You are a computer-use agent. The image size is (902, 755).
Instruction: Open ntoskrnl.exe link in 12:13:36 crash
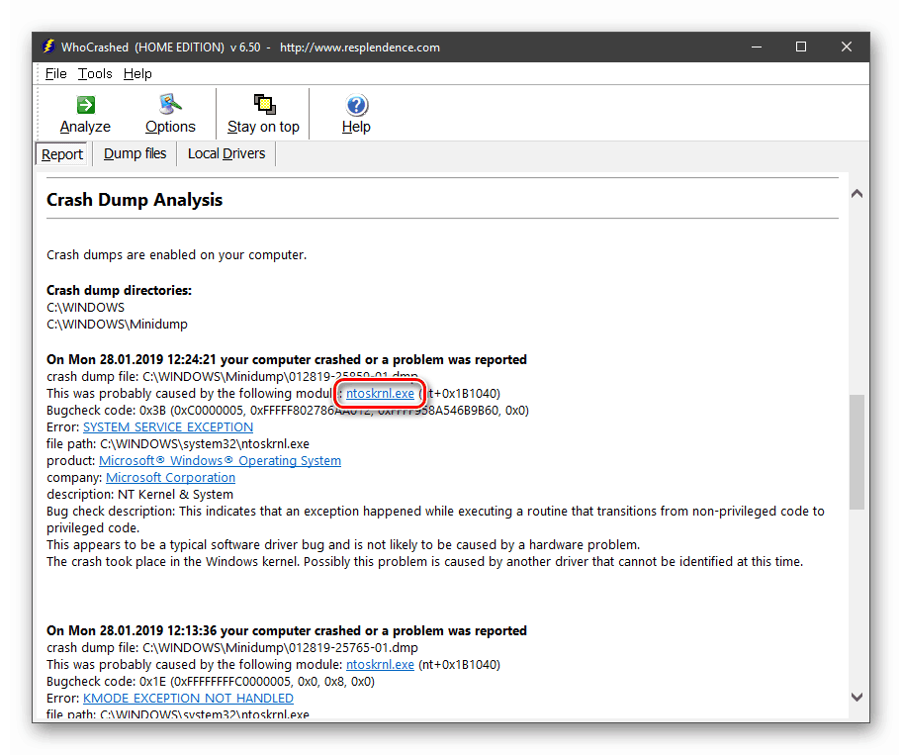pos(380,665)
